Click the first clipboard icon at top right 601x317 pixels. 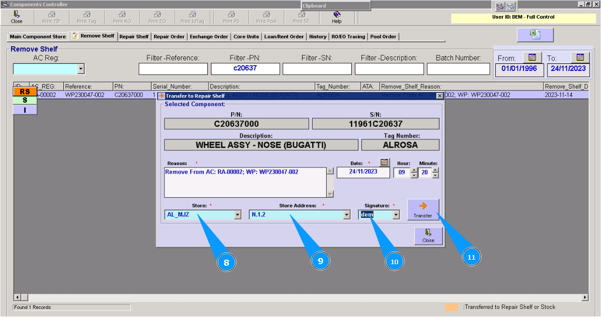[x=500, y=7]
